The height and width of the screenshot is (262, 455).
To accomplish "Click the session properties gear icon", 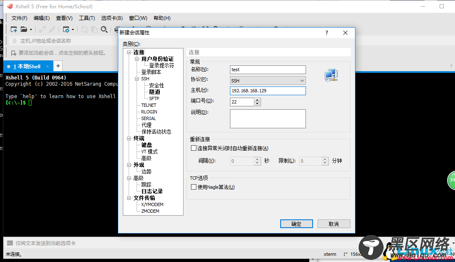I will click(66, 29).
